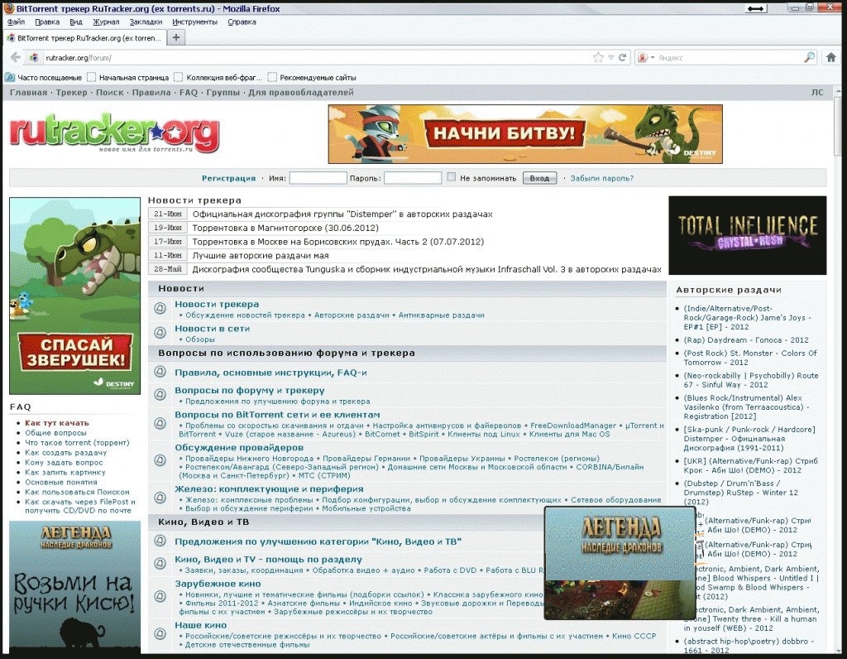The width and height of the screenshot is (847, 659).
Task: Click the forum icon beside Новости в сети
Action: pos(160,333)
